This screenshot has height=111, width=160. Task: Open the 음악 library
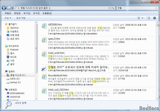[x=10, y=64]
